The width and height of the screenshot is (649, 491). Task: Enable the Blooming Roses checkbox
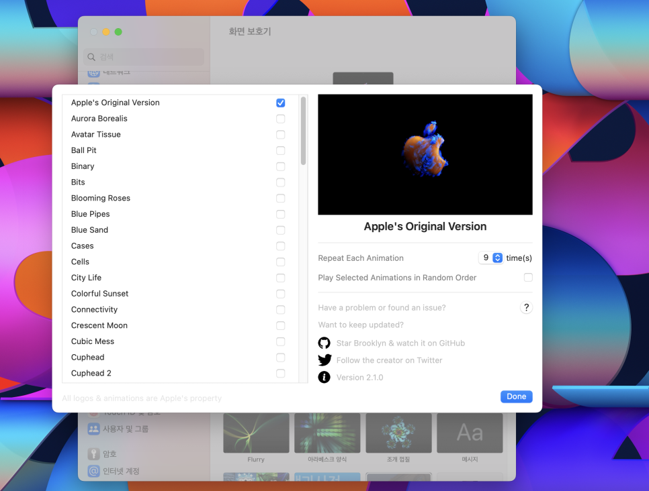(281, 199)
